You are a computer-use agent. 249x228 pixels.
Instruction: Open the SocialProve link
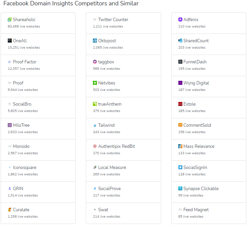tap(110, 188)
